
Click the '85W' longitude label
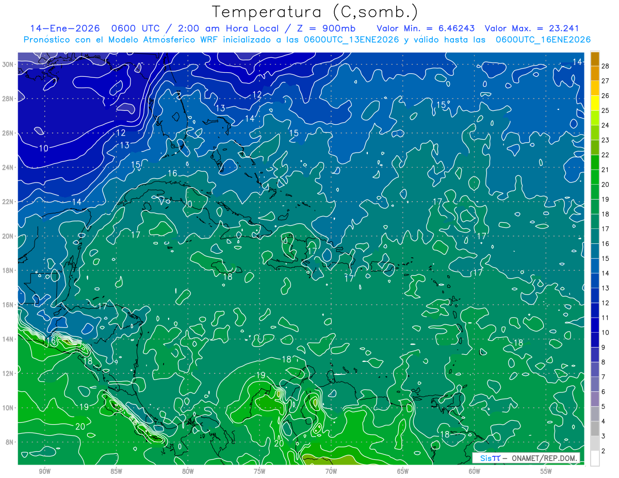point(116,471)
